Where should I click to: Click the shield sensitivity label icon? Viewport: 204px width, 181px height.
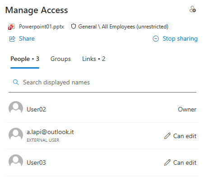[x=74, y=27]
